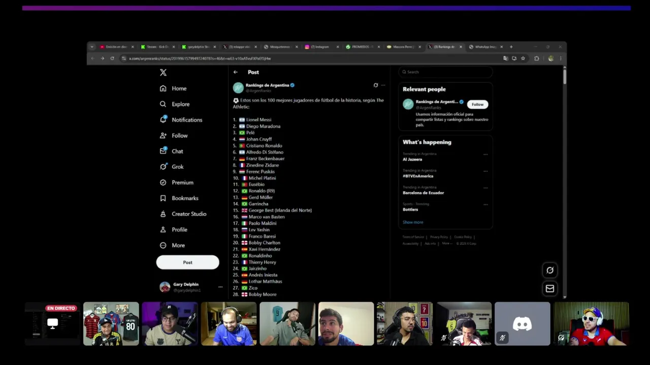Open the Ads info footer link

(430, 243)
